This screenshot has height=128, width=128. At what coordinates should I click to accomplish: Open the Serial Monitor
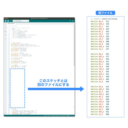pos(73,21)
